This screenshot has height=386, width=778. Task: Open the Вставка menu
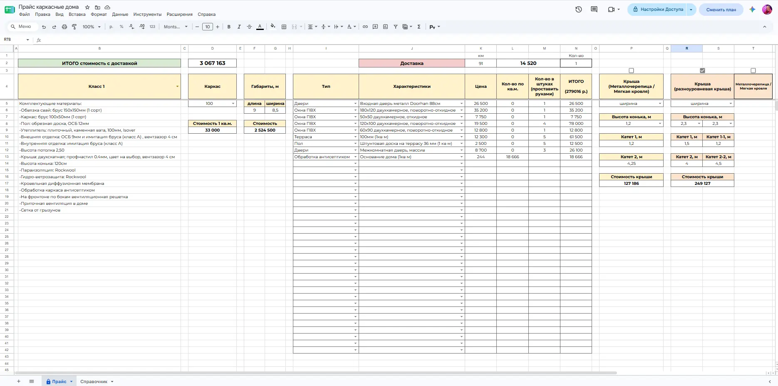[x=77, y=14]
